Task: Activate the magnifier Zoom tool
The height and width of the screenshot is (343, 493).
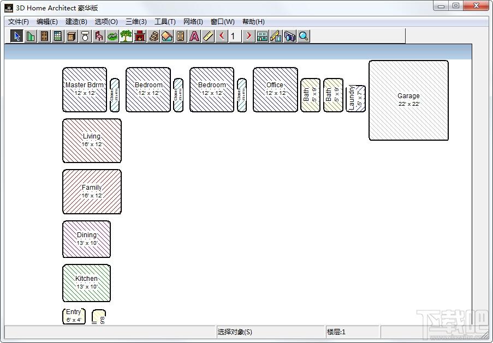Action: [x=304, y=36]
